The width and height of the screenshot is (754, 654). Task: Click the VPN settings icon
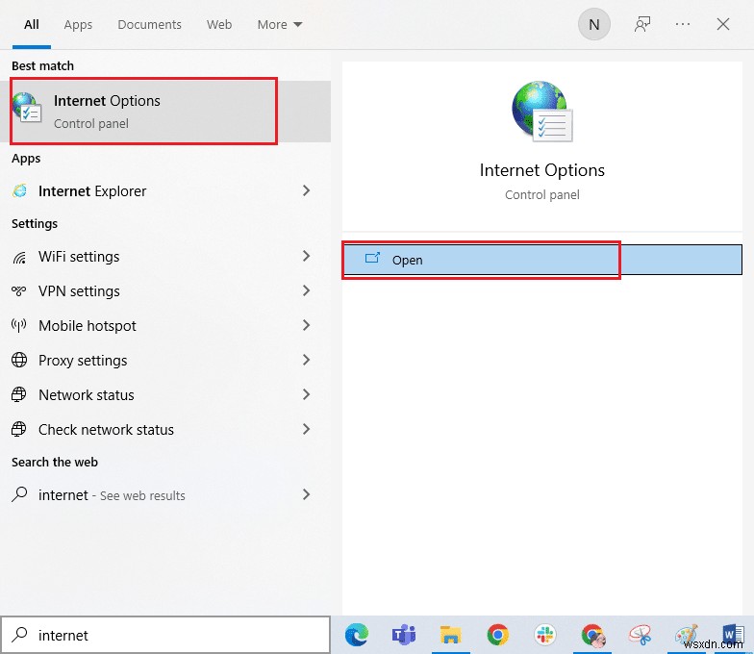[x=19, y=290]
